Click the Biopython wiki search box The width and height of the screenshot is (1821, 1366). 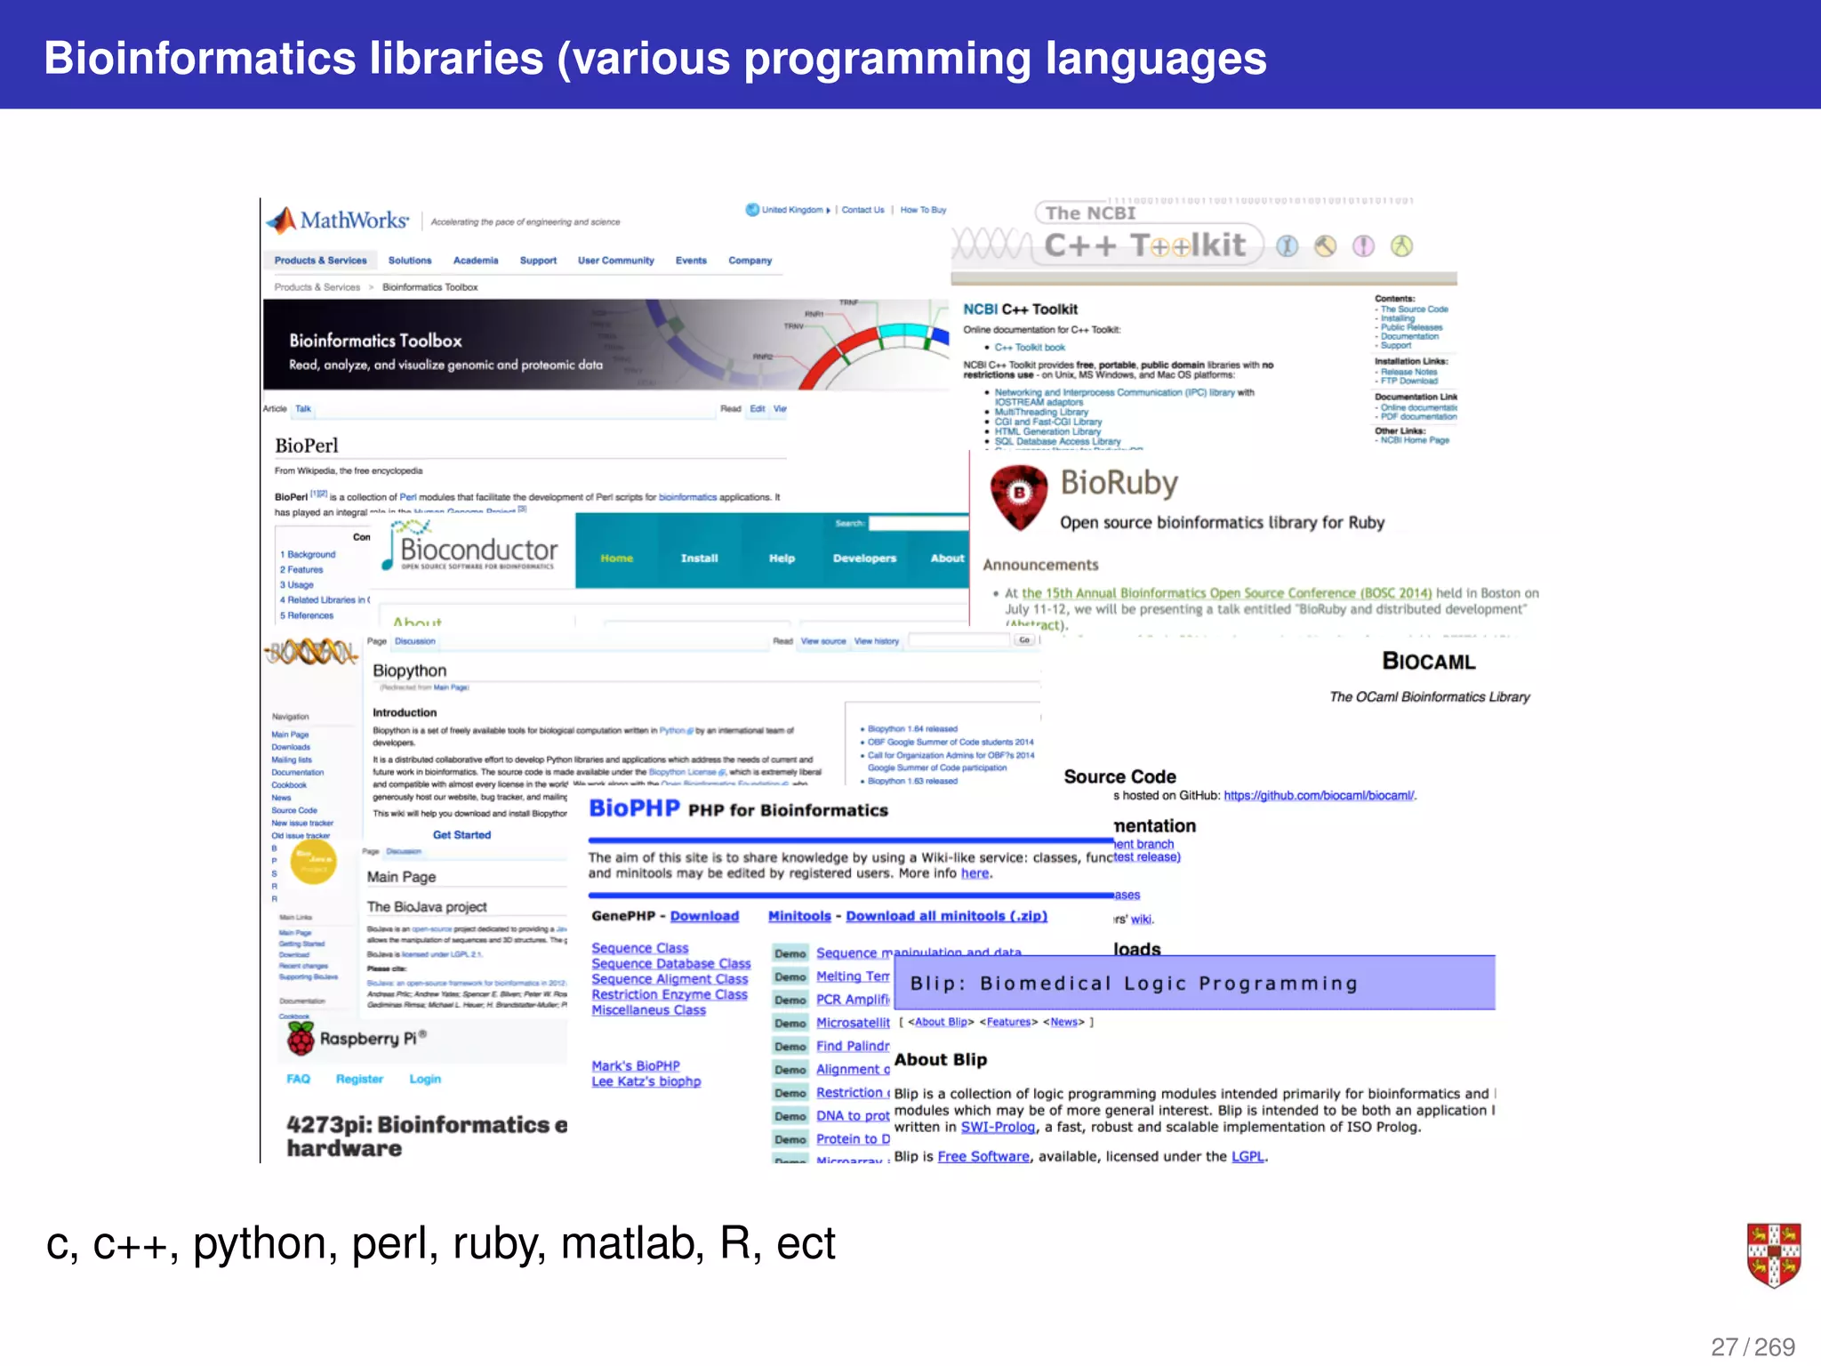click(959, 640)
